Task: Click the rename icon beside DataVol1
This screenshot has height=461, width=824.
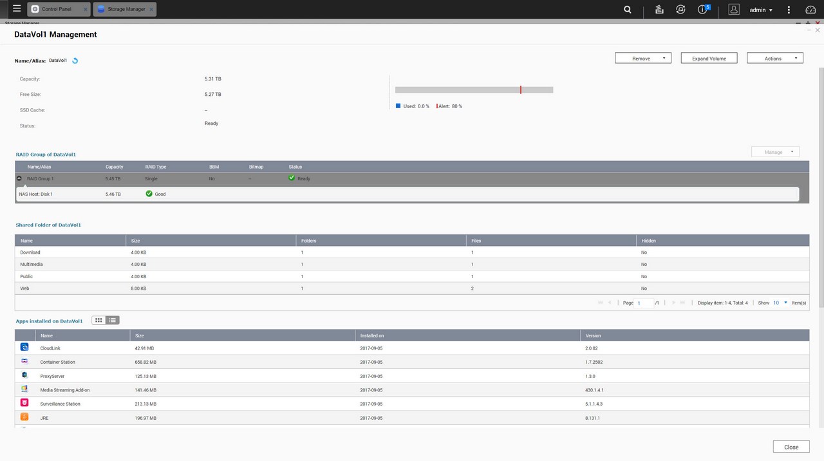Action: 75,61
